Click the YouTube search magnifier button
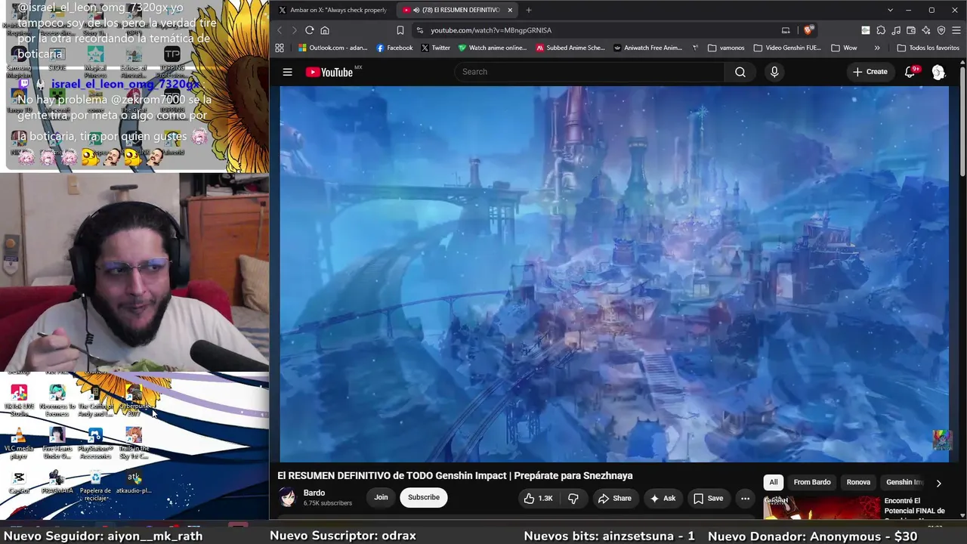Image resolution: width=967 pixels, height=544 pixels. [x=740, y=72]
